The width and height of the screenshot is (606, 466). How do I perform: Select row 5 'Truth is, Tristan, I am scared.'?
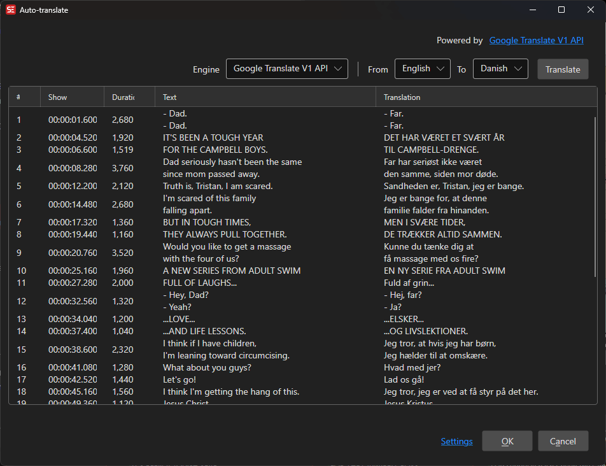218,186
